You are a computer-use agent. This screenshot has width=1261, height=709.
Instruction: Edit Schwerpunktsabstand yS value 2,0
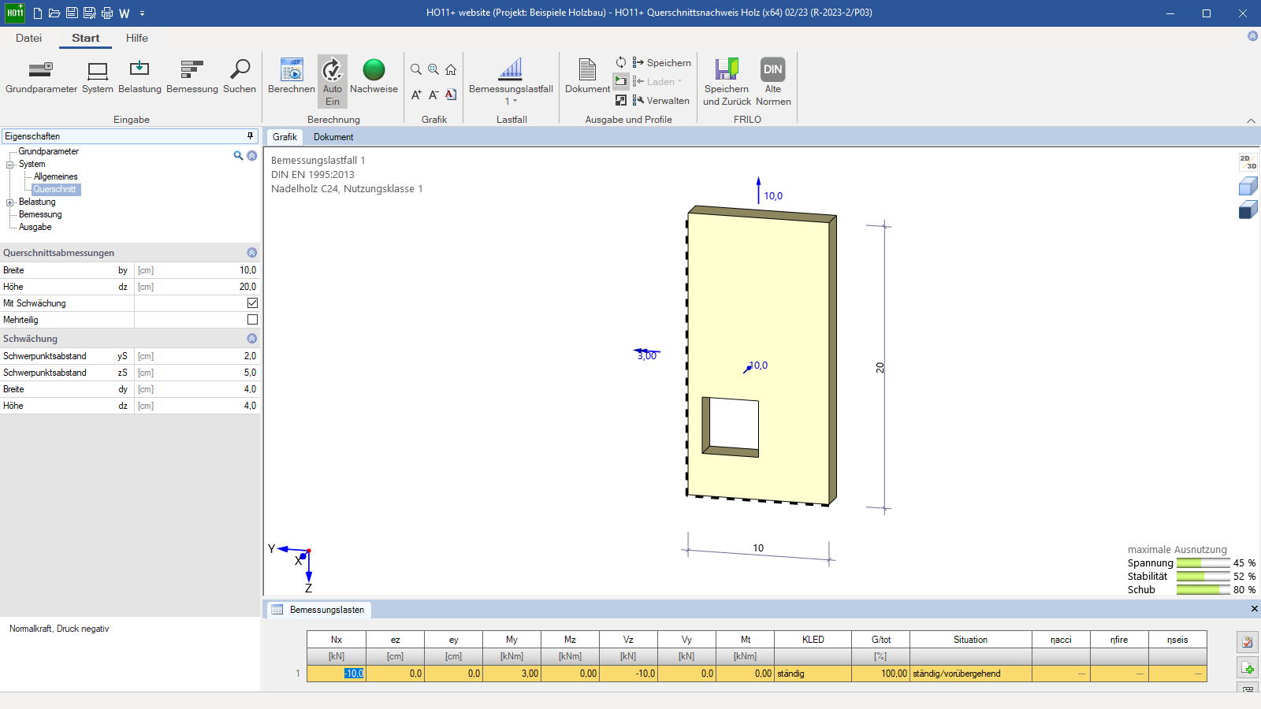196,356
